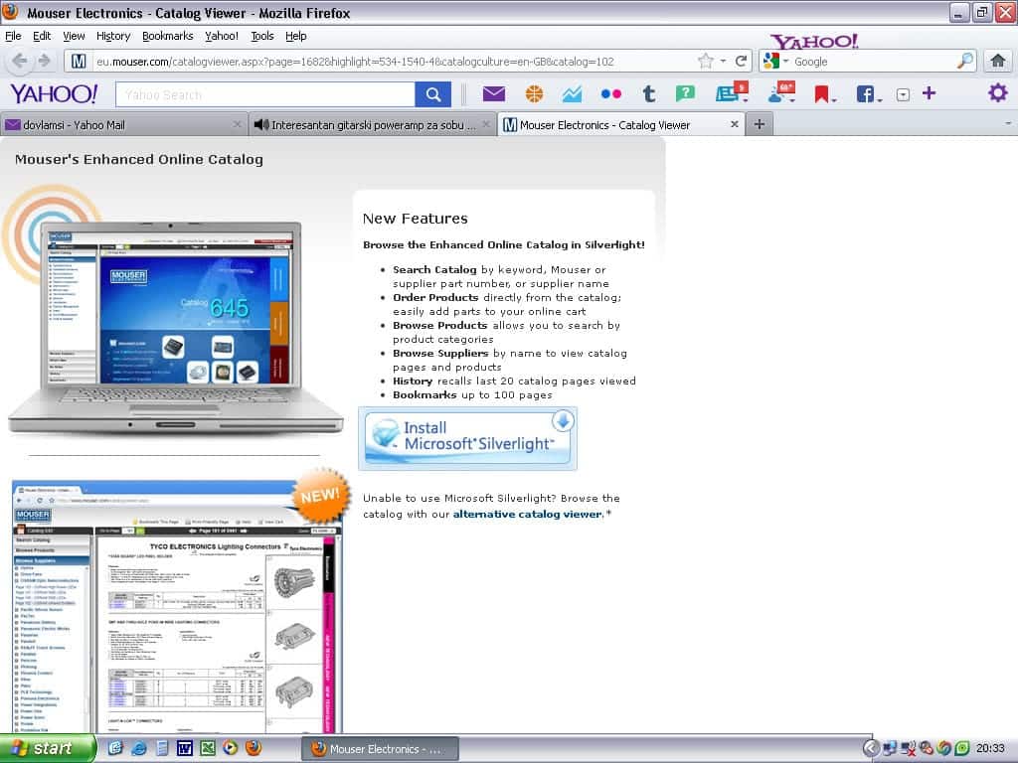Switch to dovlamsi - Yahoo Mail tab

(x=123, y=124)
